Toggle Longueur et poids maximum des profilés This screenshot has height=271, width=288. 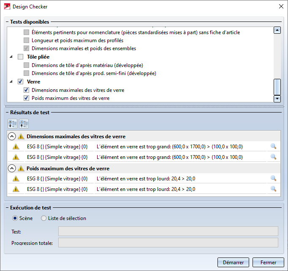click(26, 40)
